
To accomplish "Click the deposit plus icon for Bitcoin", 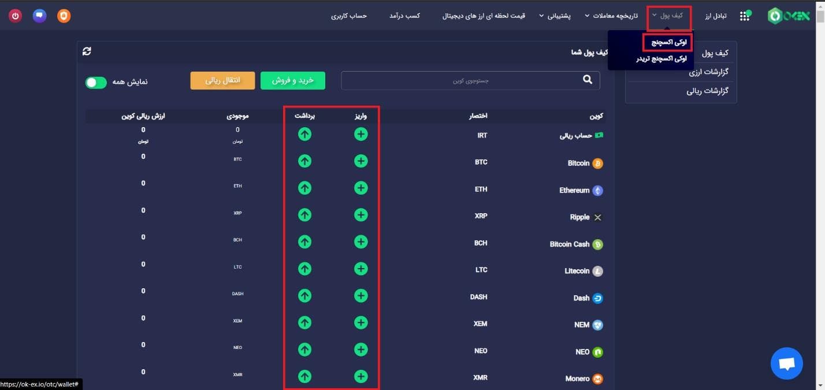I will 361,161.
